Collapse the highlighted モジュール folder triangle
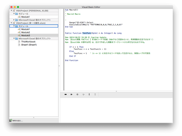 [14, 26]
